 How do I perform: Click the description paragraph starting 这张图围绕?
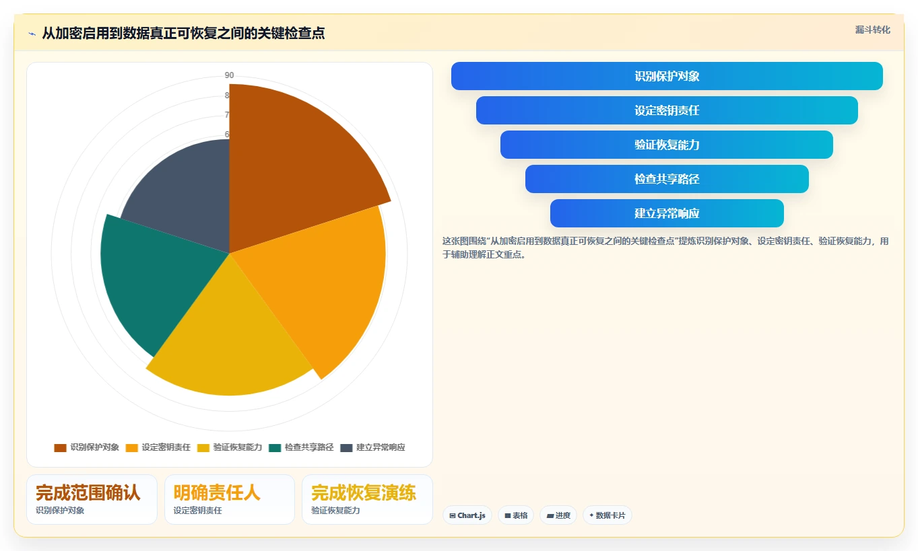pos(665,248)
